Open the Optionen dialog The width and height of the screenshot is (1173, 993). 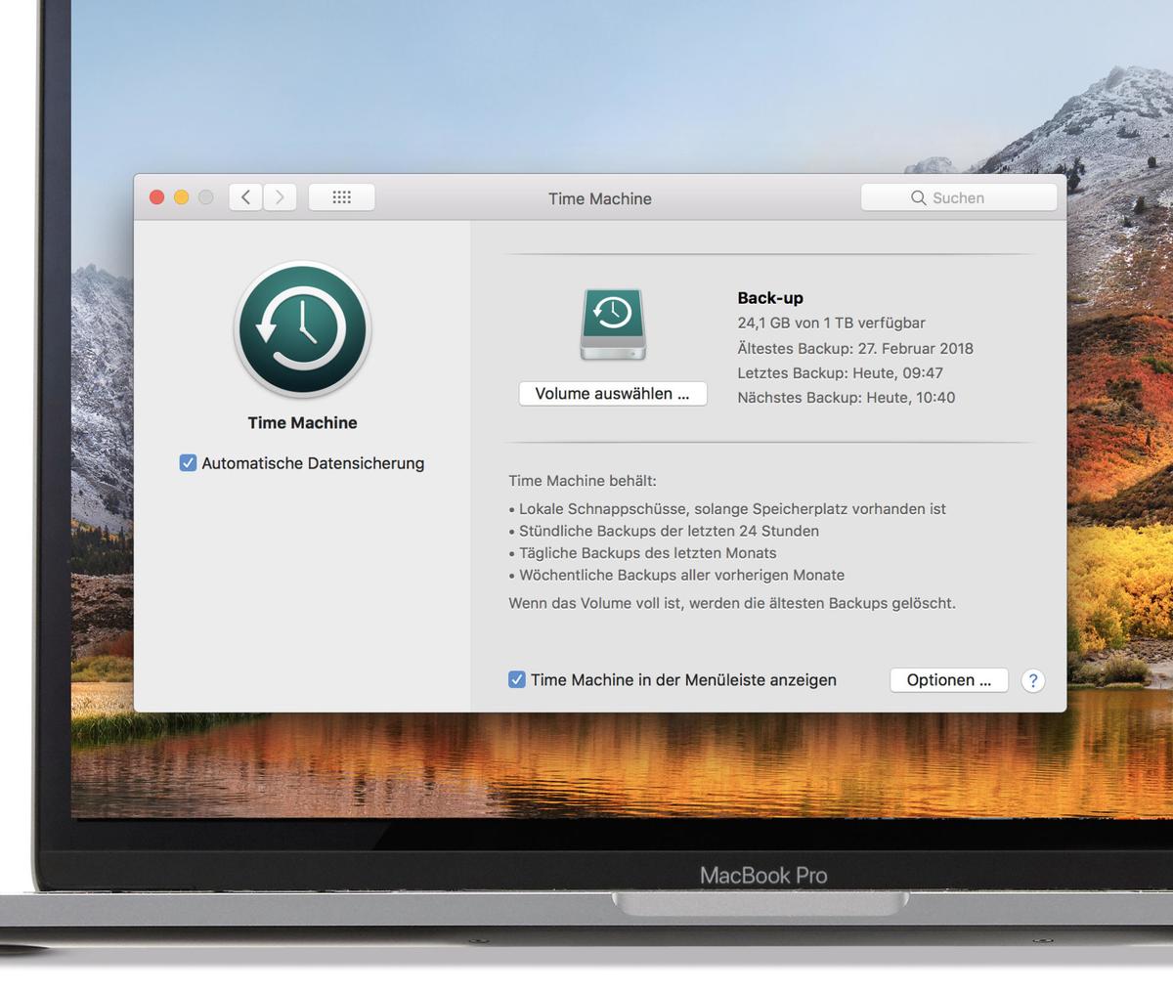(x=949, y=680)
